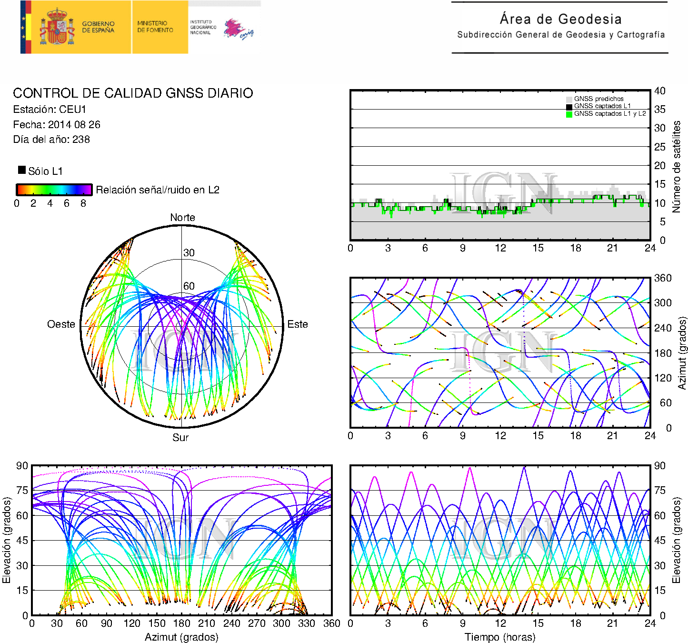Click the Sur label below the sky plot
Viewport: 688px width, 643px height.
[180, 437]
